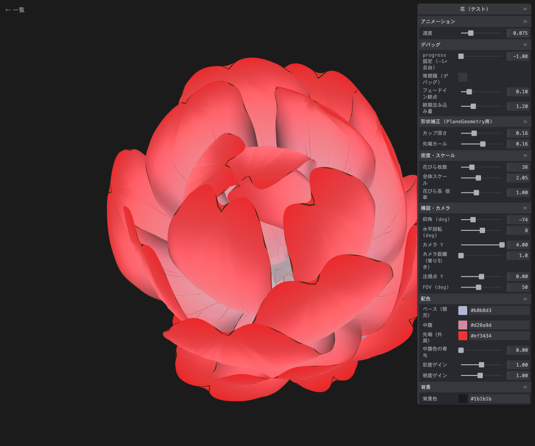535x446 pixels.
Task: Click the 水平回転 value field 8
Action: pyautogui.click(x=518, y=230)
